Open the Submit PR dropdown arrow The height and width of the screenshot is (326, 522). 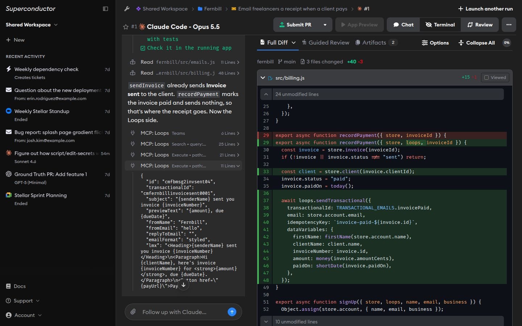click(325, 25)
